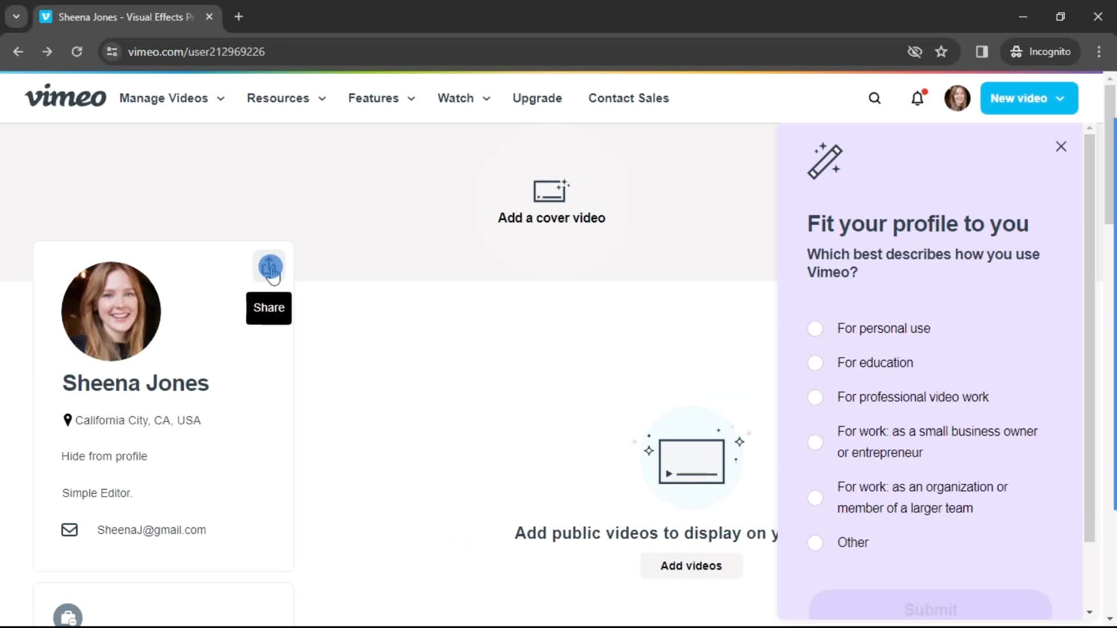Click the Incognito indicator

1040,52
